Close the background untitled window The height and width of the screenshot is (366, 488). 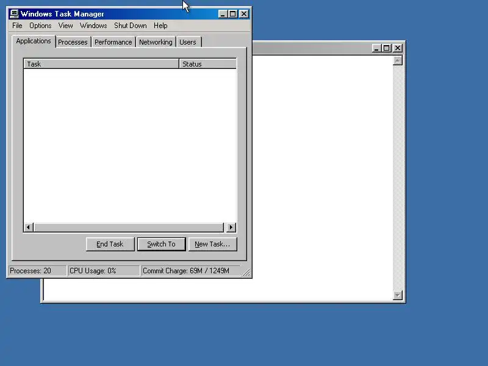(x=398, y=48)
